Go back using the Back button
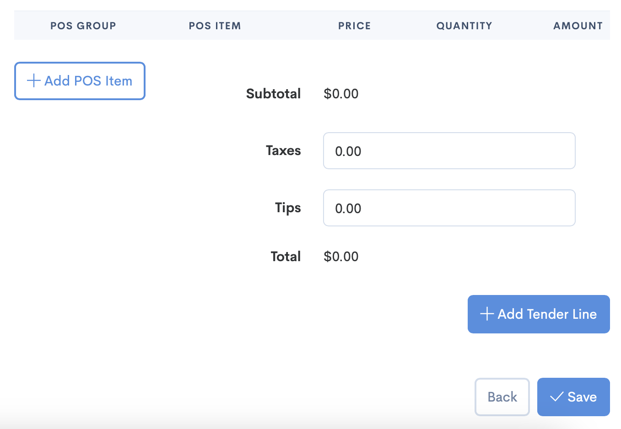This screenshot has width=621, height=429. (502, 397)
